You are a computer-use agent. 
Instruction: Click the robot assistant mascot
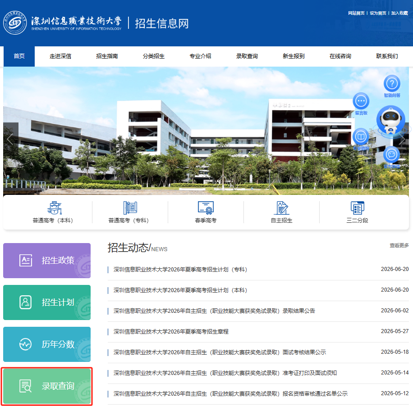[390, 121]
